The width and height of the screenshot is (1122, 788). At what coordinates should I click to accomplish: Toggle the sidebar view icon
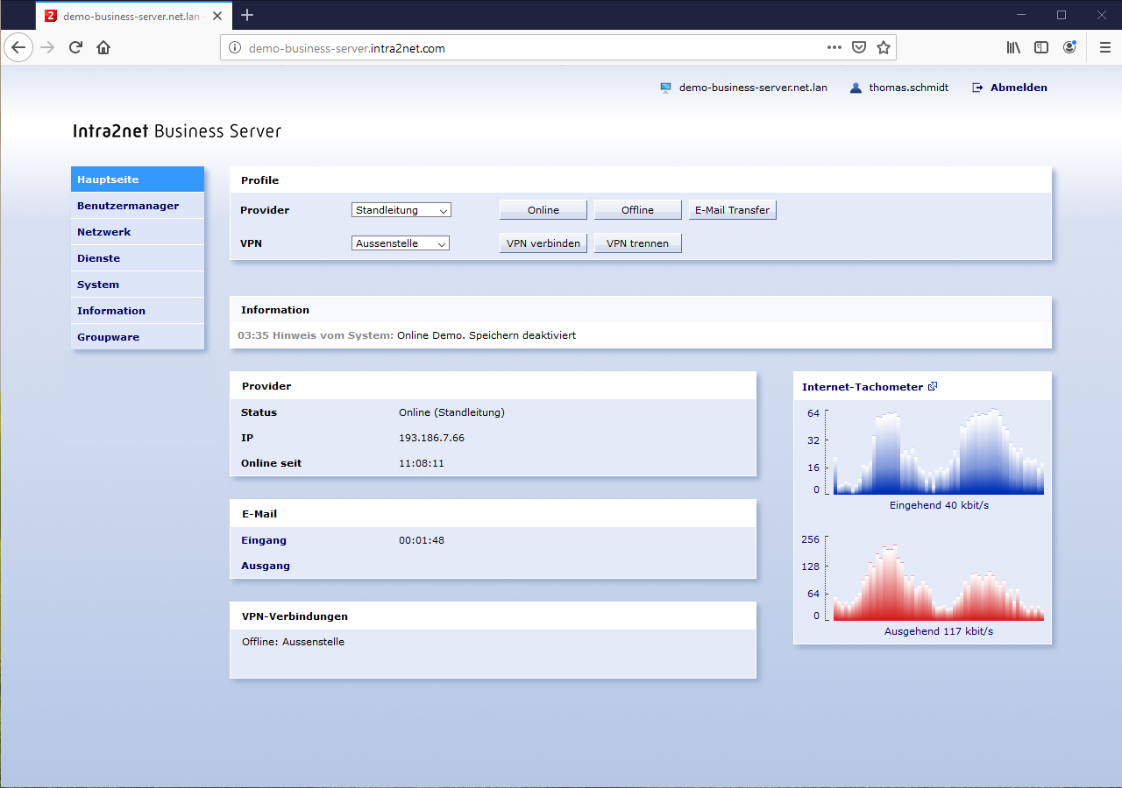click(1041, 47)
